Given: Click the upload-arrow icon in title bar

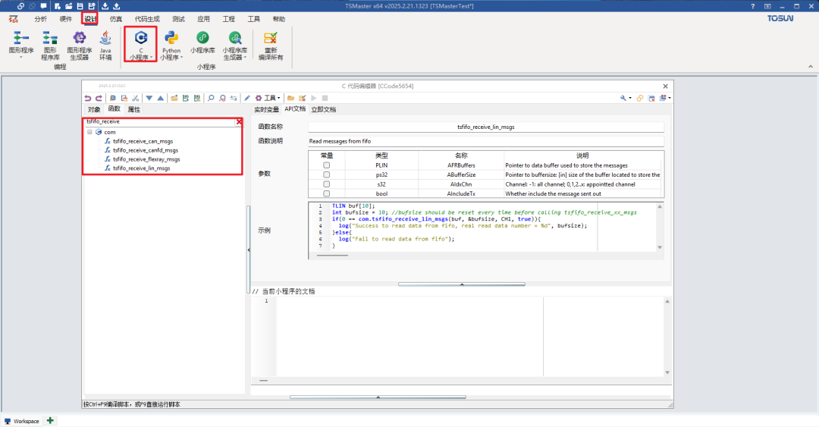Looking at the screenshot, I should 117,6.
